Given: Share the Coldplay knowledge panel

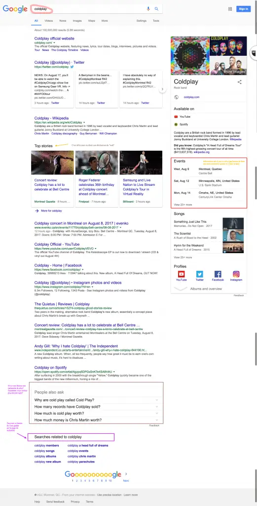Looking at the screenshot, I should click(x=239, y=82).
